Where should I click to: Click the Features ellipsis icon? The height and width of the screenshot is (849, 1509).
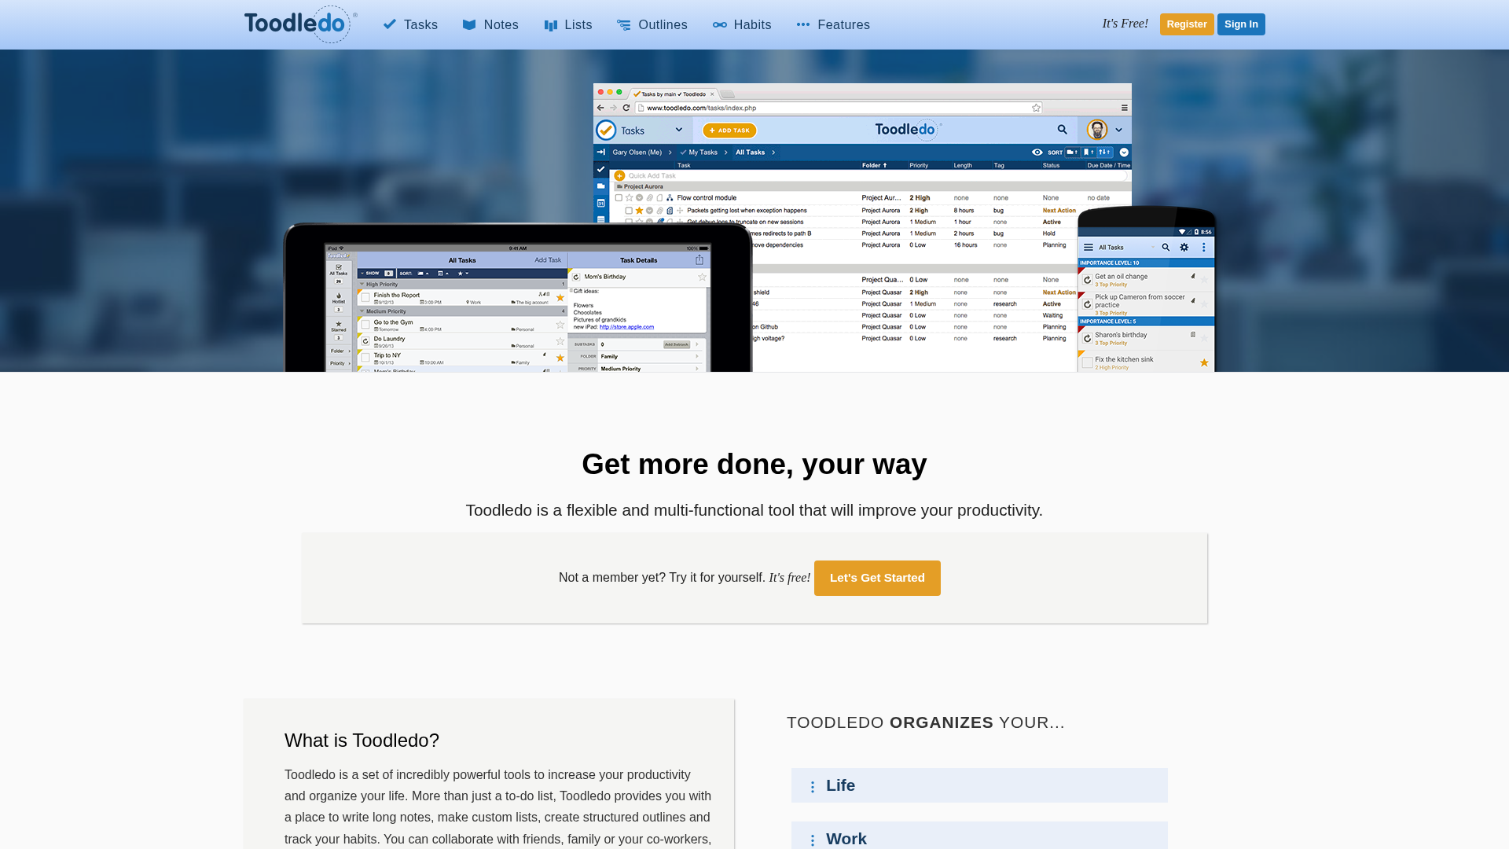(803, 24)
